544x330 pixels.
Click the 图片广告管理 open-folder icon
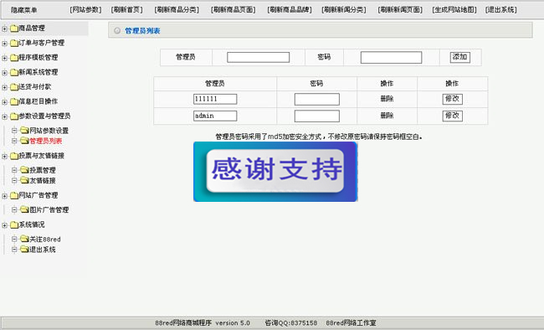[24, 209]
